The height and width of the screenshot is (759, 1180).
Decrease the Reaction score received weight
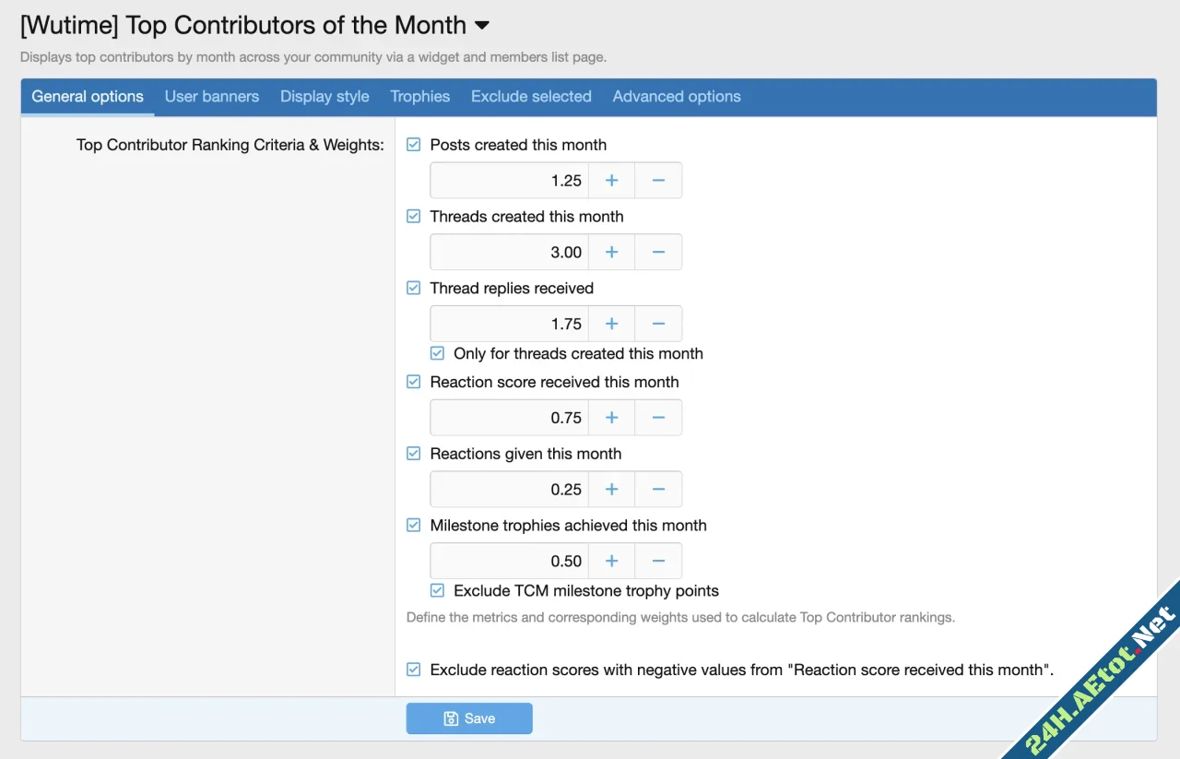pos(658,417)
